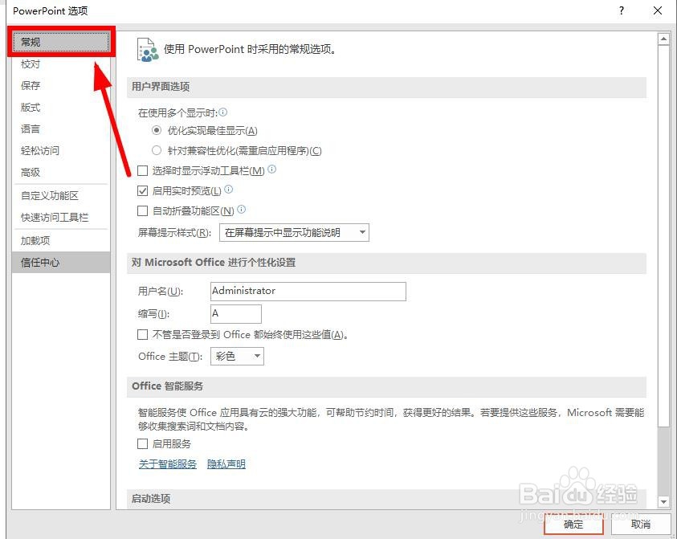Click the 确定 button to confirm
Viewport: 677px width, 539px height.
(x=573, y=524)
